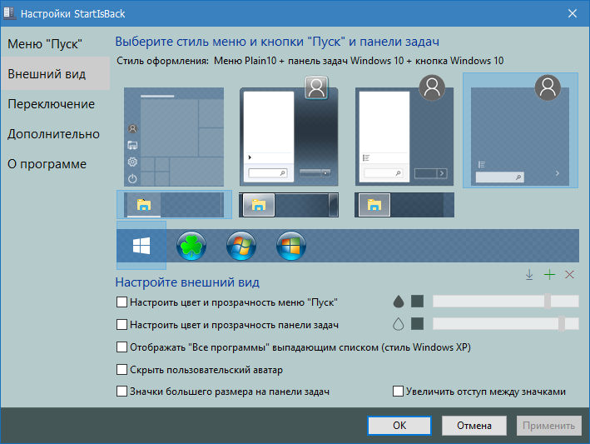Select the Windows 8 style orb start button
590x444 pixels.
tap(291, 246)
